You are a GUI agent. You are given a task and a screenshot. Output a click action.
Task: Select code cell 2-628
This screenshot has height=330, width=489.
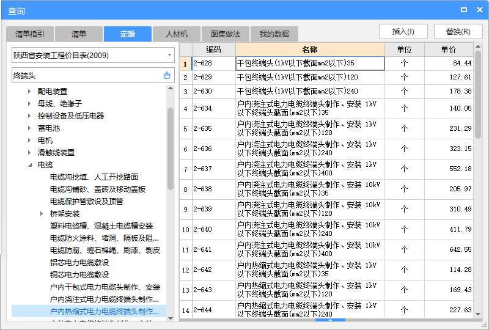(x=213, y=64)
